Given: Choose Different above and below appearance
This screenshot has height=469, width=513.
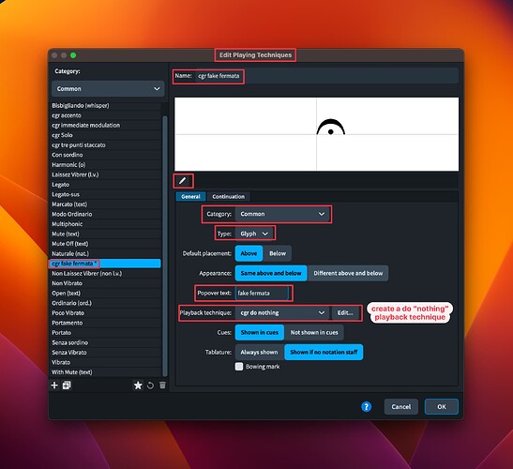Looking at the screenshot, I should pyautogui.click(x=348, y=273).
